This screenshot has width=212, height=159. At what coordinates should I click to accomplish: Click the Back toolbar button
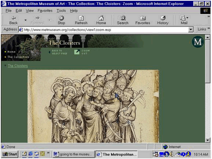[14, 20]
